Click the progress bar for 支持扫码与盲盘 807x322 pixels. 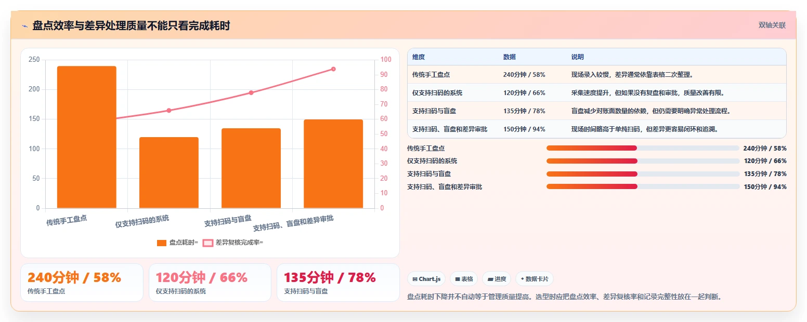643,174
